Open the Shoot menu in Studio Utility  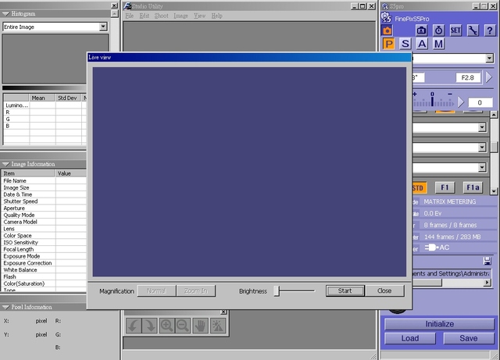(x=162, y=16)
